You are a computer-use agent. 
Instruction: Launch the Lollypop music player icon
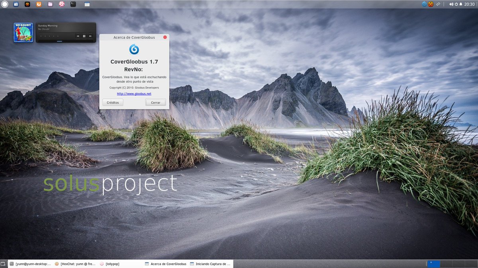tap(61, 4)
